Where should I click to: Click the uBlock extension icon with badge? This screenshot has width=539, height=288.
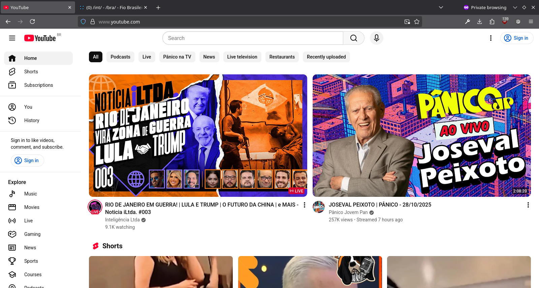505,21
